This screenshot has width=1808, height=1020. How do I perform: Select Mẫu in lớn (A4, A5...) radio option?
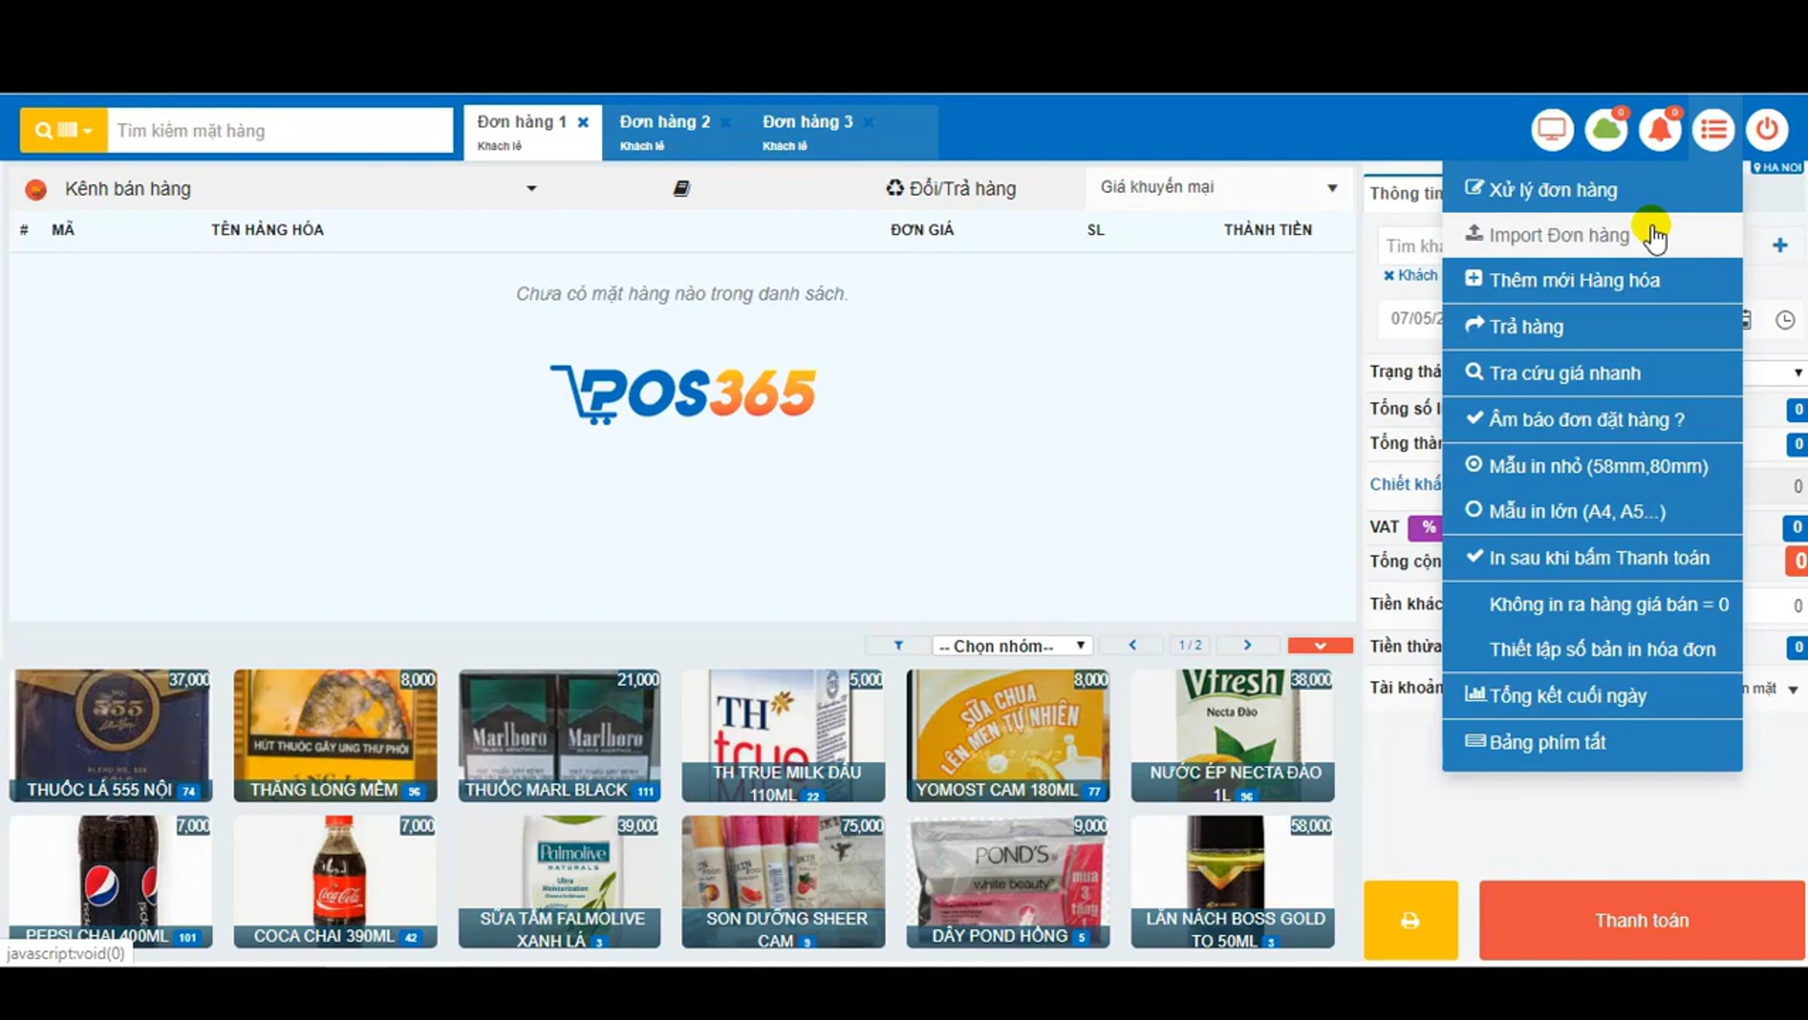[1593, 512]
